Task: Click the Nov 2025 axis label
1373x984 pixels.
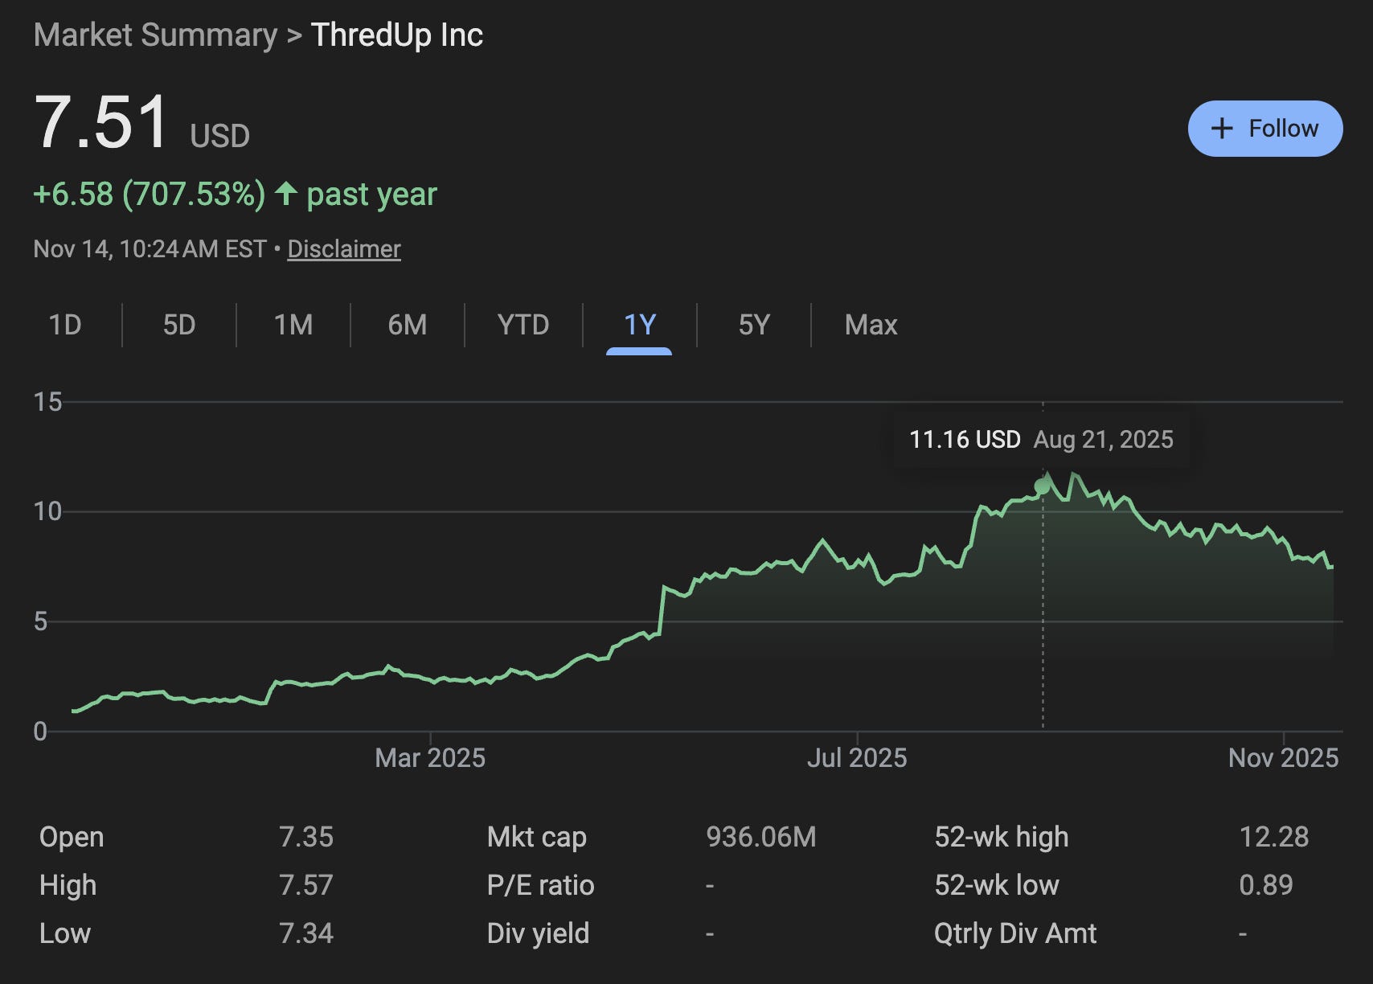Action: click(1284, 758)
